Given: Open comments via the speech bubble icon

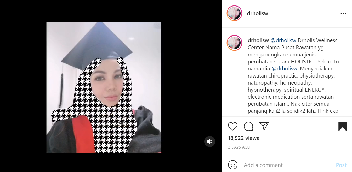Looking at the screenshot, I should 248,126.
